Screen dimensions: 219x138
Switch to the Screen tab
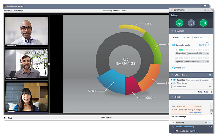pyautogui.click(x=187, y=37)
